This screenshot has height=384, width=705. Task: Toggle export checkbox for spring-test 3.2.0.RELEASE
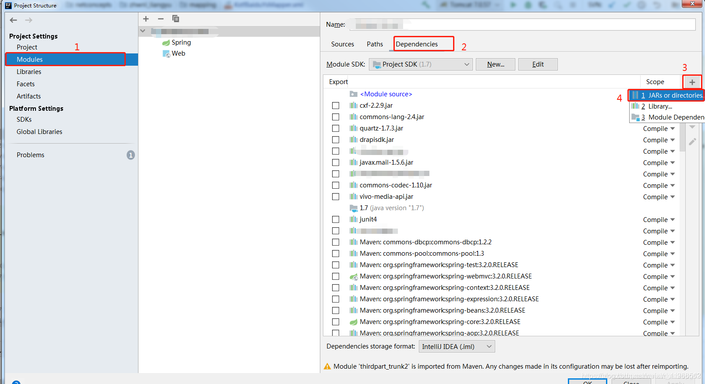[336, 265]
